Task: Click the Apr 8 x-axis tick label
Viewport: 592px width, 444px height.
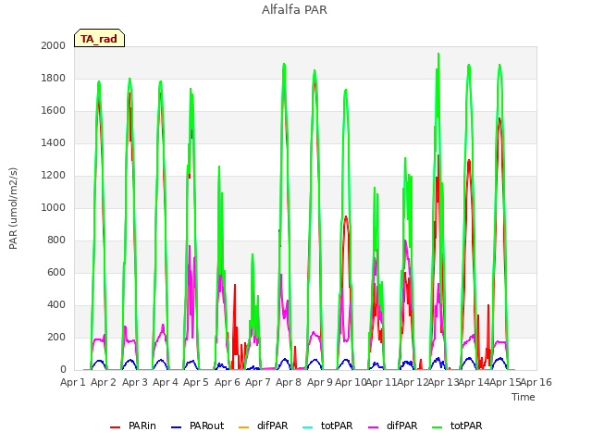Action: [289, 382]
